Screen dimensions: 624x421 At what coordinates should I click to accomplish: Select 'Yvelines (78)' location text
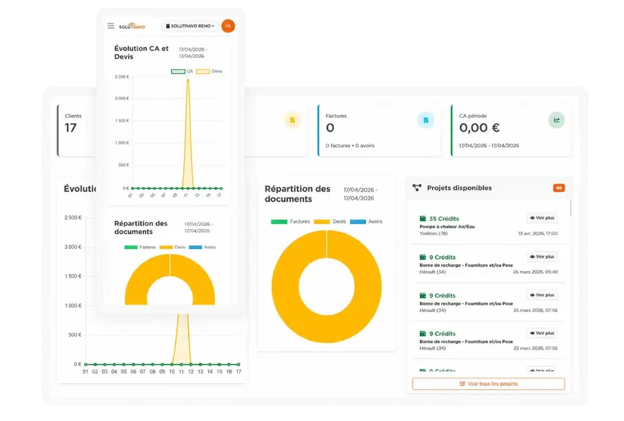tap(434, 233)
